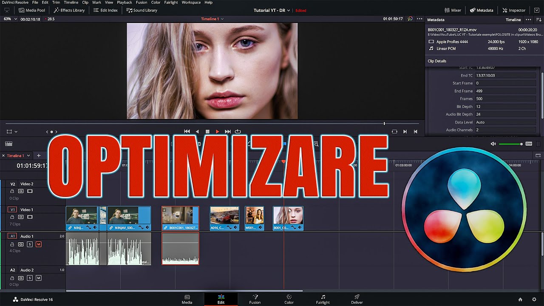This screenshot has height=306, width=544.
Task: Switch to the Media page
Action: [x=187, y=299]
